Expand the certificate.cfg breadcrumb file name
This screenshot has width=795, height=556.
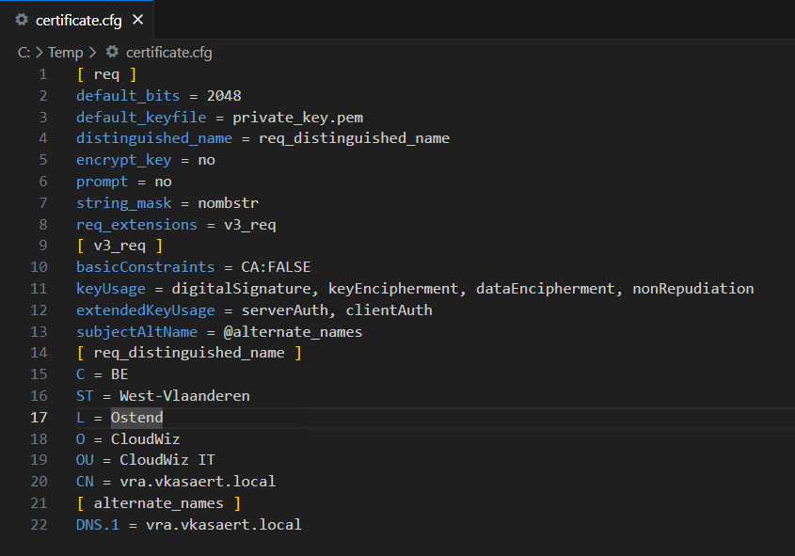pos(168,53)
